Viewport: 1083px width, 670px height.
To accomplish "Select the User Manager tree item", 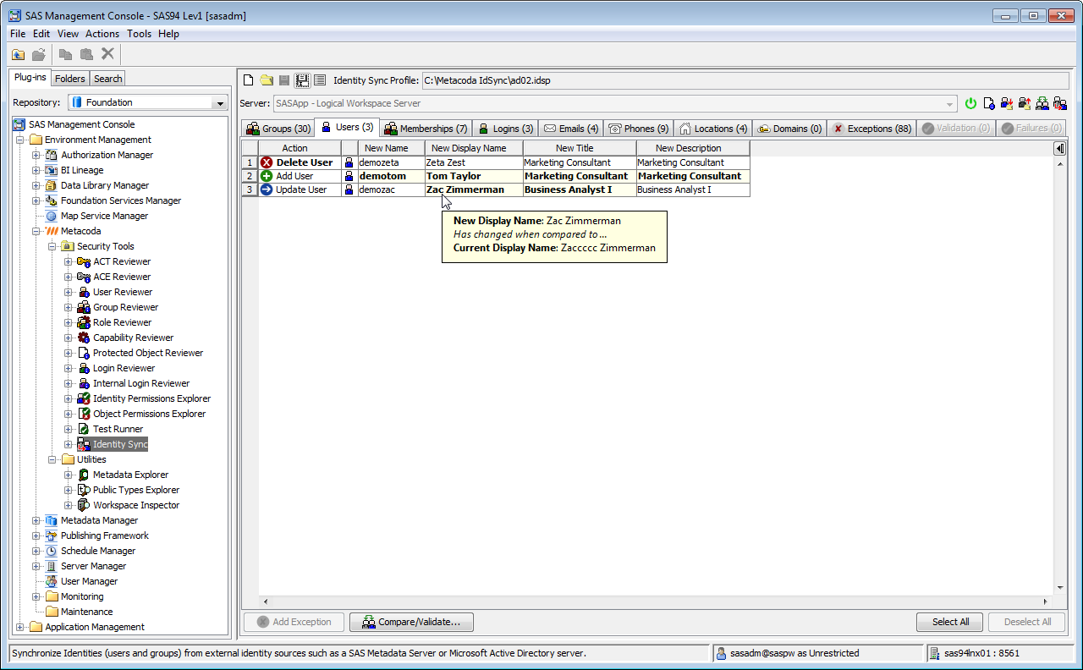I will (x=89, y=581).
